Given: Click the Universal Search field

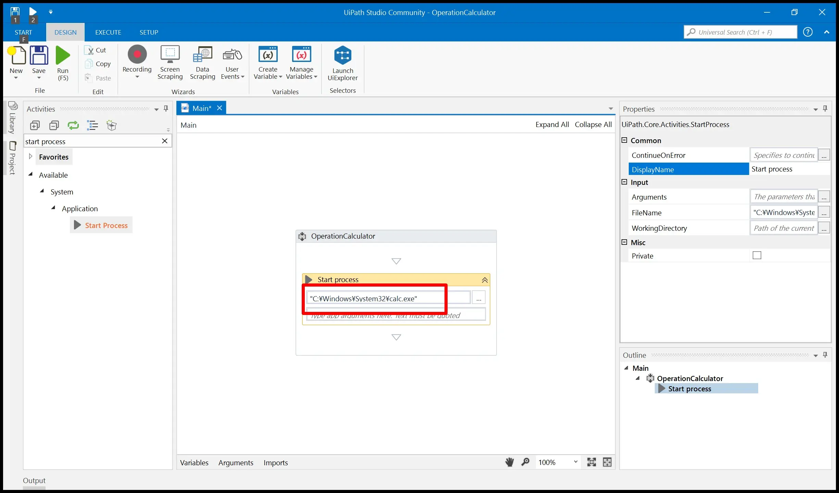Looking at the screenshot, I should (x=740, y=32).
